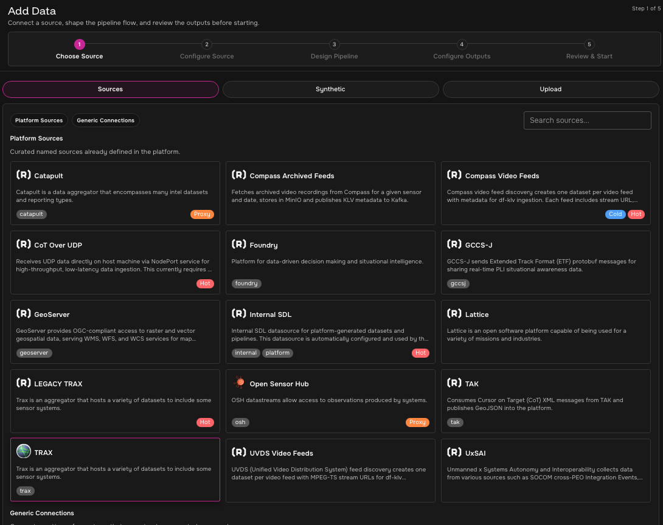Select the Lattice card title

(x=477, y=315)
